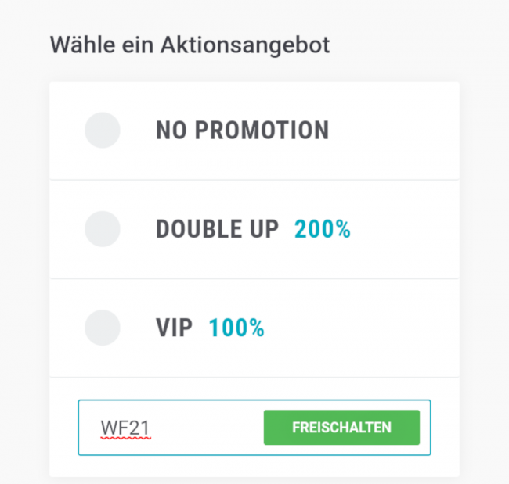Click the word UP before 200%
The image size is (509, 484).
264,229
